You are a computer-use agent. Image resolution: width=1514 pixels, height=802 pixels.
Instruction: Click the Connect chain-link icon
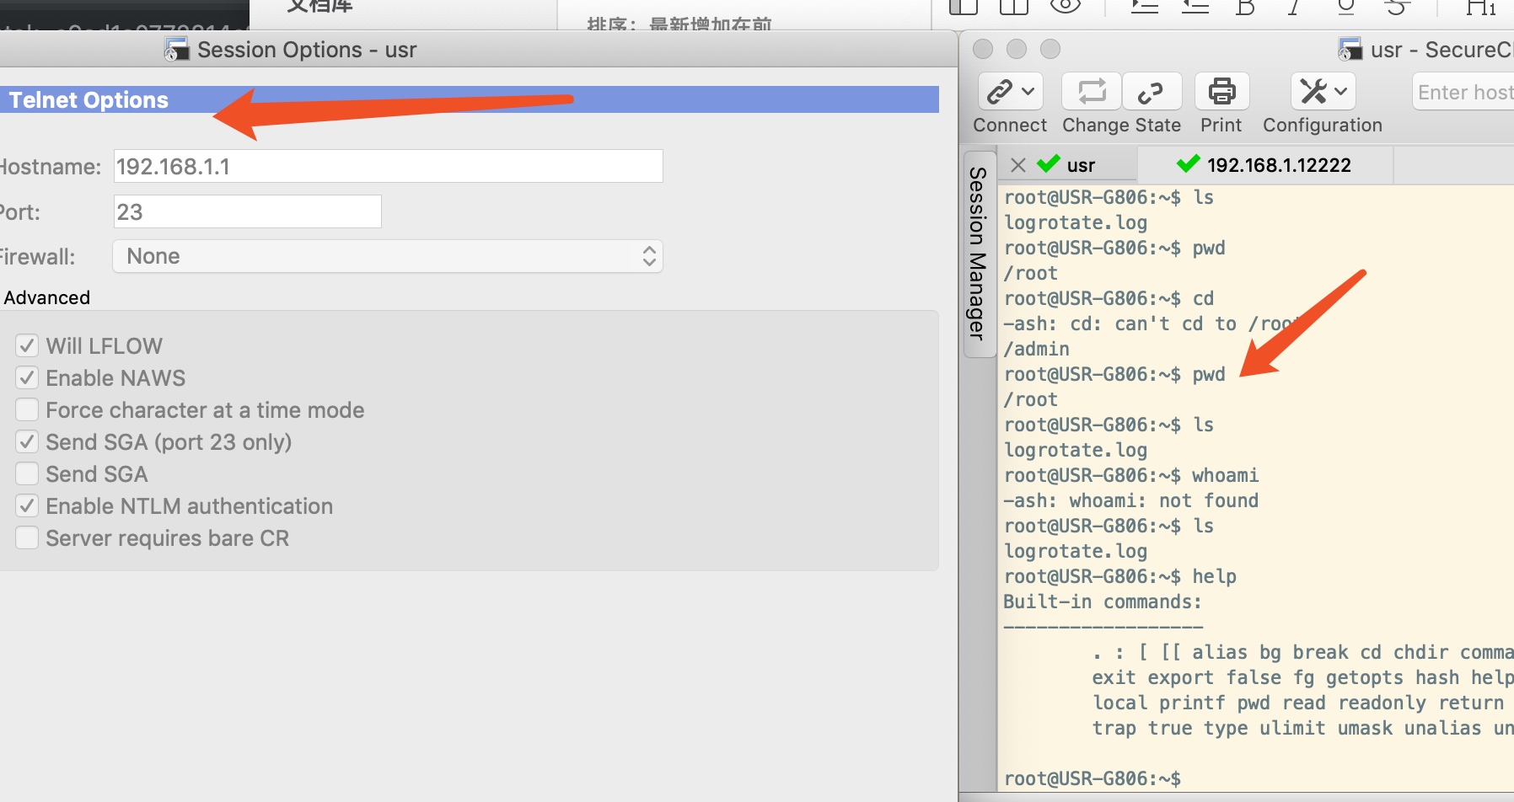[1000, 91]
